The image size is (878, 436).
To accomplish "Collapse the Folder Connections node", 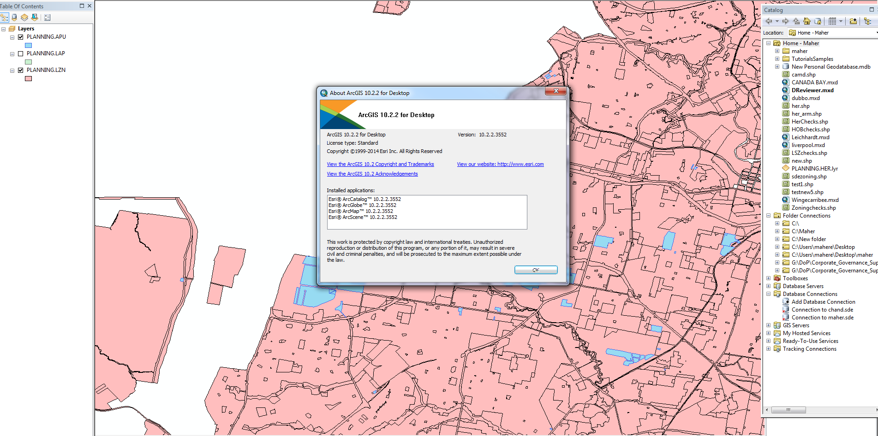I will coord(768,215).
